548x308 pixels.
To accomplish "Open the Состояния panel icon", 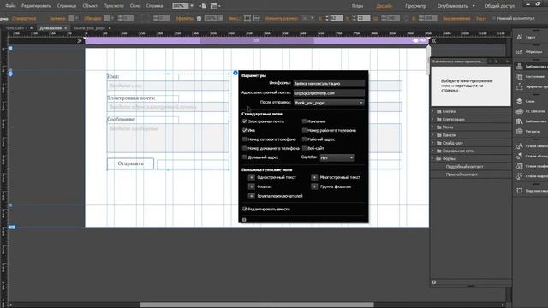I will tap(520, 76).
